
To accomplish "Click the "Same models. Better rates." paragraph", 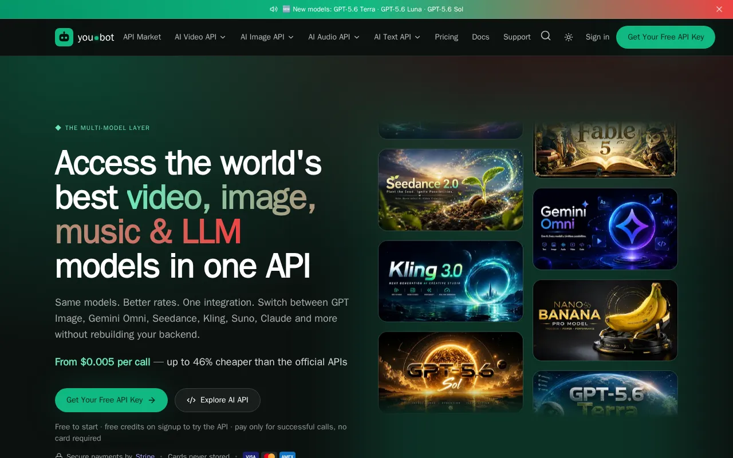I will 202,318.
